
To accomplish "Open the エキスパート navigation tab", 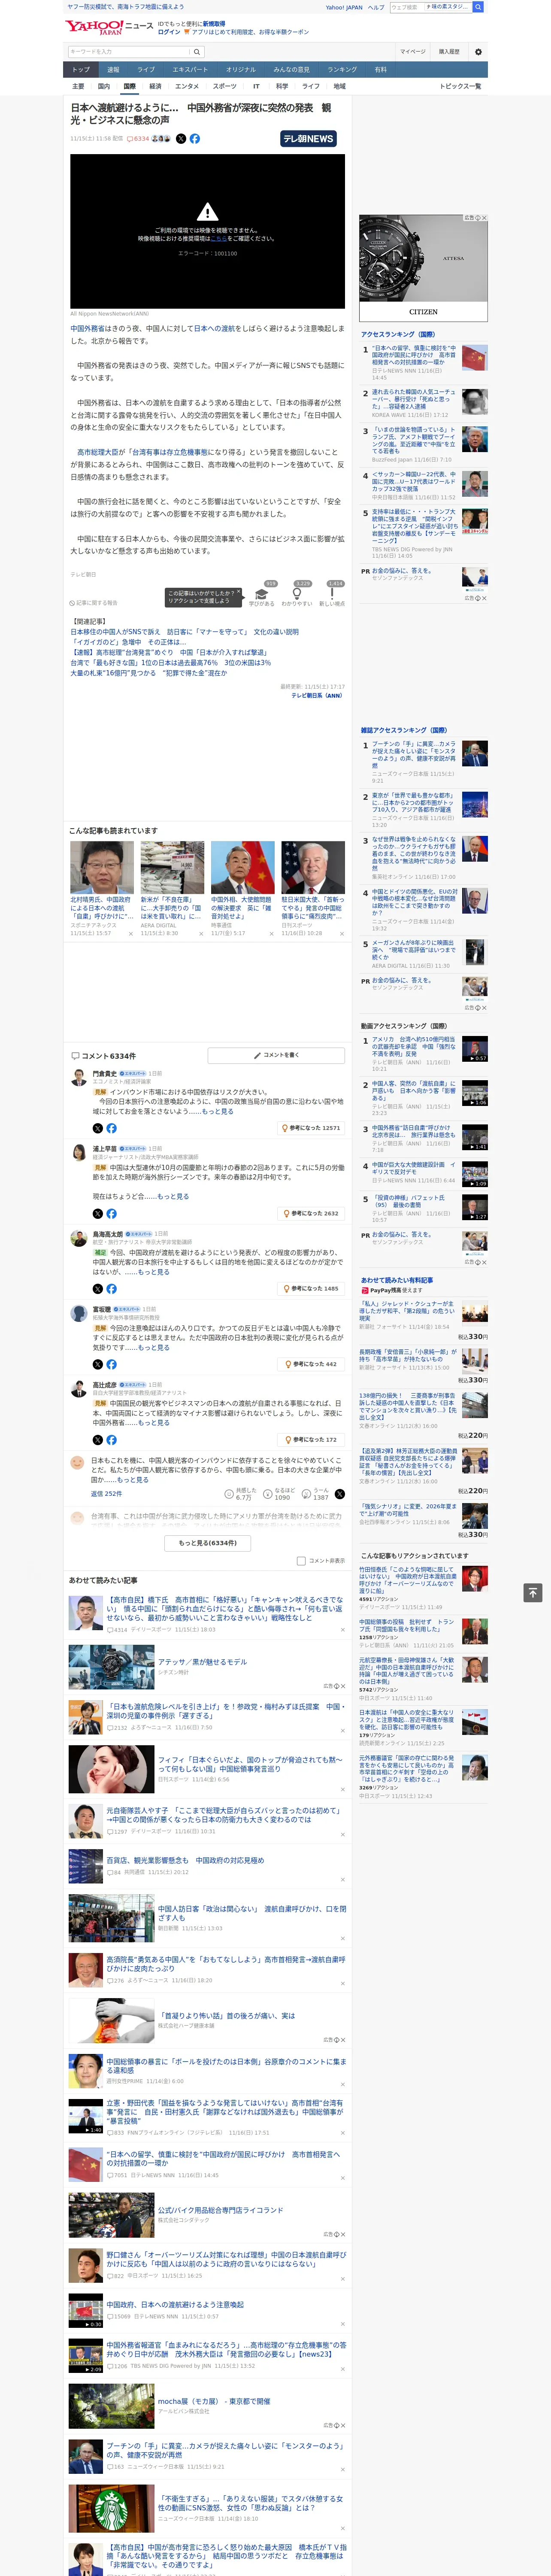I will (x=190, y=70).
